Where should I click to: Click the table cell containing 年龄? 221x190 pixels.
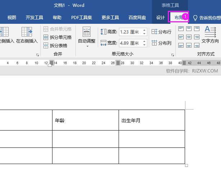pyautogui.click(x=86, y=120)
